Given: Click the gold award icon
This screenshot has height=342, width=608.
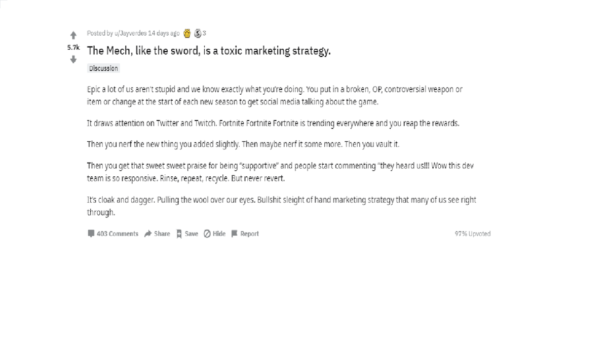Looking at the screenshot, I should [187, 33].
